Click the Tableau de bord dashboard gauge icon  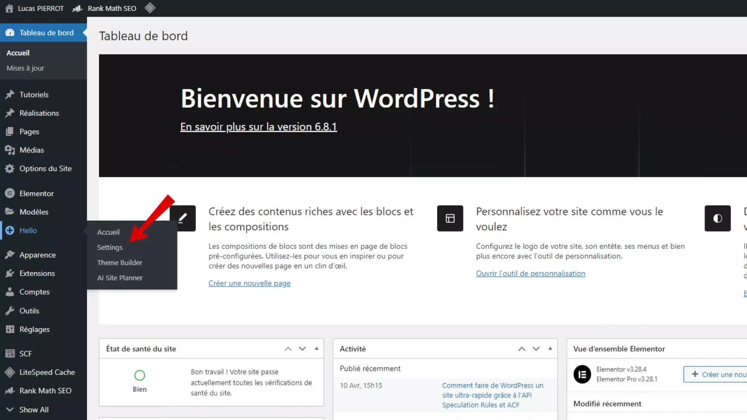(10, 33)
